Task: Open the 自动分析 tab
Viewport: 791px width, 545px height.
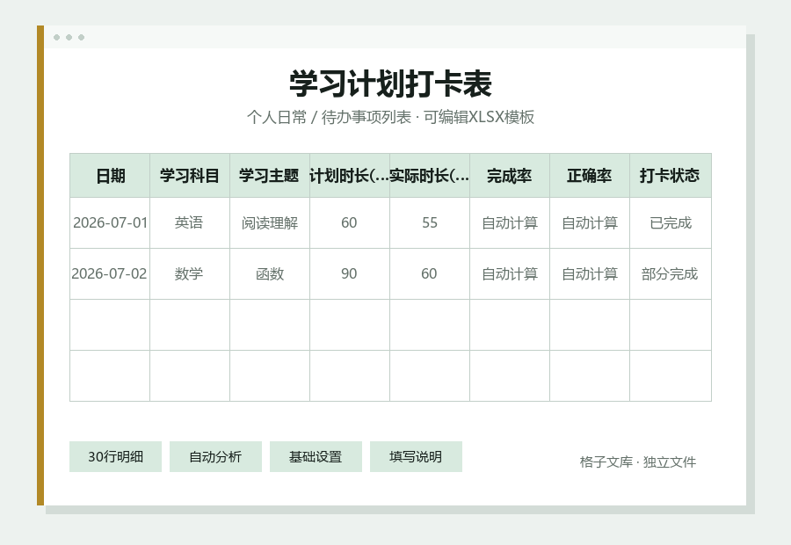Action: tap(215, 457)
